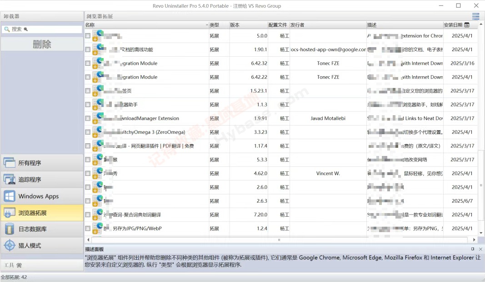
Task: Click the float icon on 描述面板
Action: tap(473, 249)
